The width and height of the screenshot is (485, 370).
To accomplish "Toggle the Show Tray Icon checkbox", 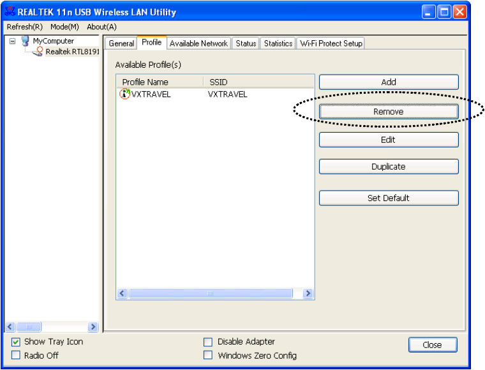I will (16, 342).
